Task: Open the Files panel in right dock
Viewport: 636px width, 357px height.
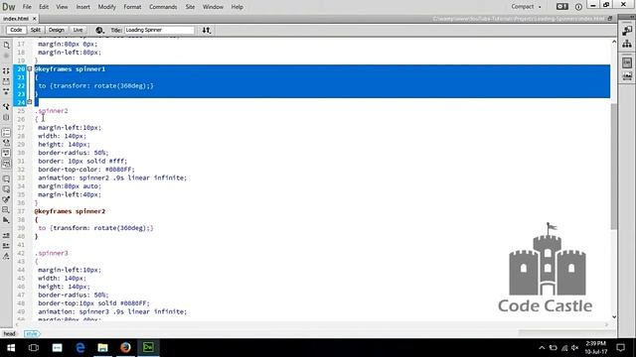Action: (x=627, y=44)
